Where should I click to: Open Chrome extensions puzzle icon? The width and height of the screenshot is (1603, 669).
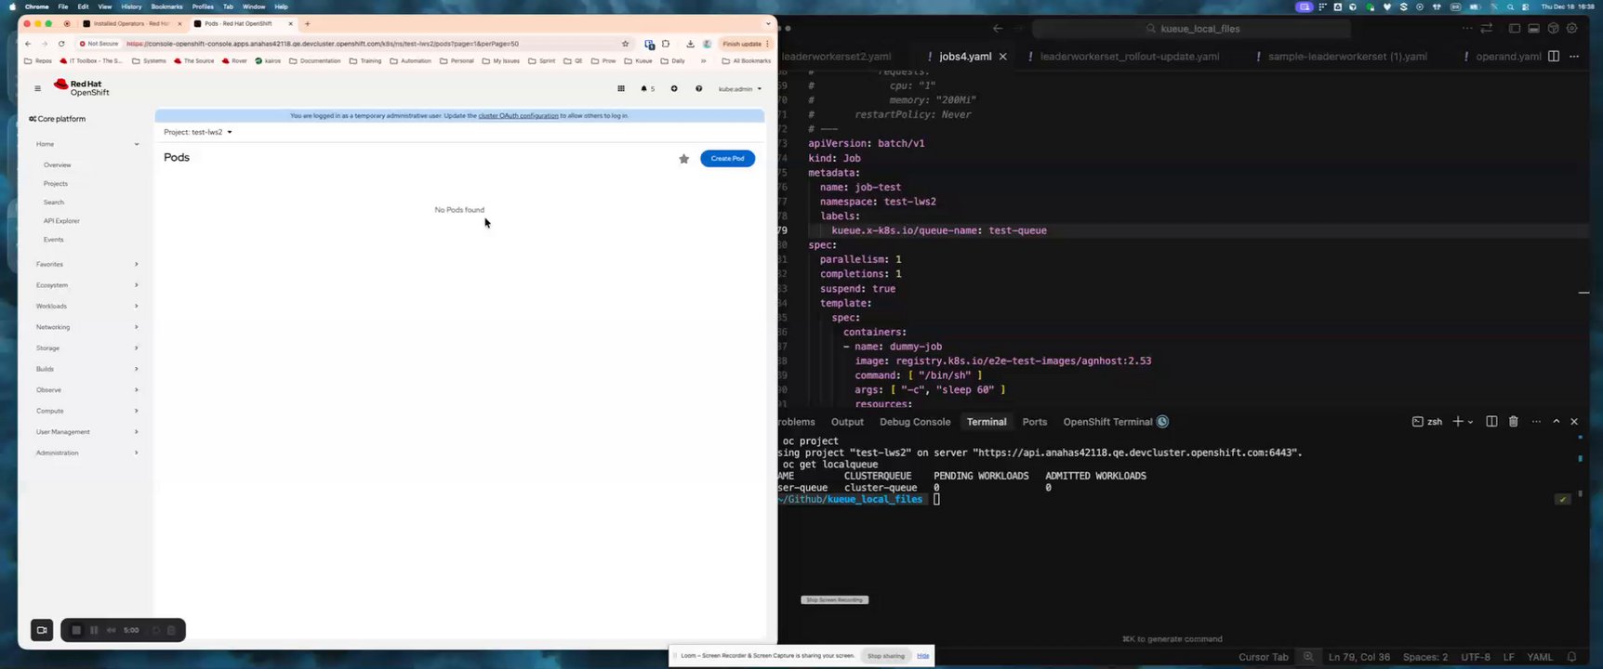click(666, 44)
